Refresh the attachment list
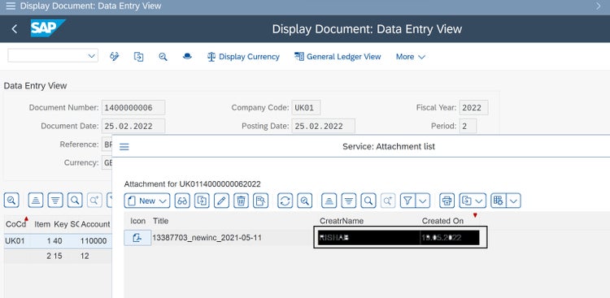The height and width of the screenshot is (298, 610). (x=285, y=201)
